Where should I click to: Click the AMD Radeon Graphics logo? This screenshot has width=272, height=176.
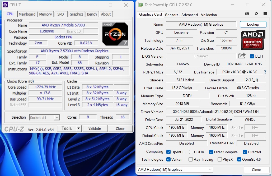click(x=253, y=40)
